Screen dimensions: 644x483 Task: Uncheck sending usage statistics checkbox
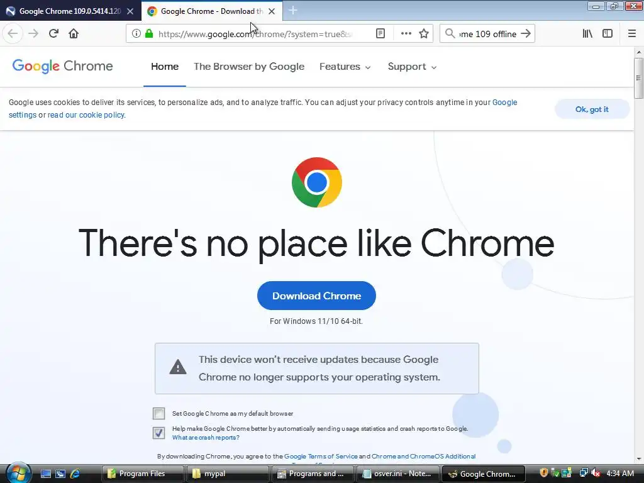159,433
